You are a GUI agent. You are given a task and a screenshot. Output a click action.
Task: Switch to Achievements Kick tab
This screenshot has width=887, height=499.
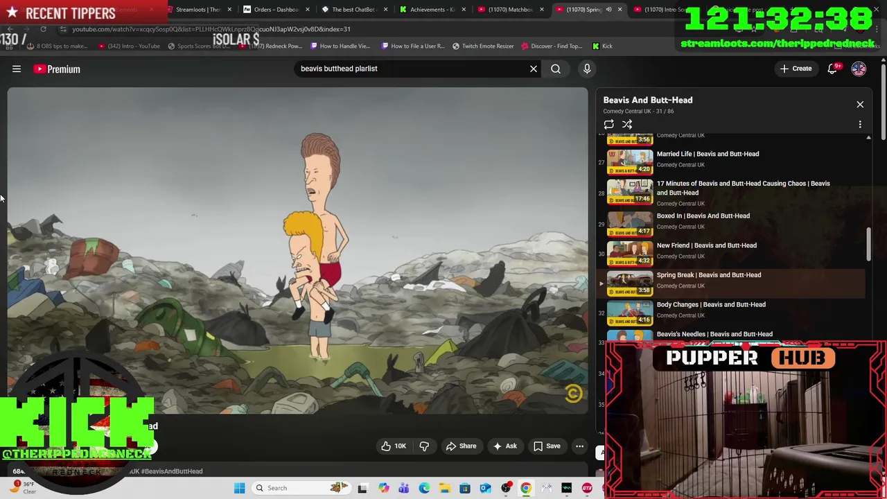point(431,10)
